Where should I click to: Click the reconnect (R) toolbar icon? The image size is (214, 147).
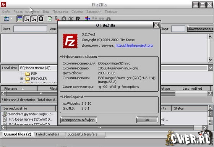pyautogui.click(x=78, y=19)
